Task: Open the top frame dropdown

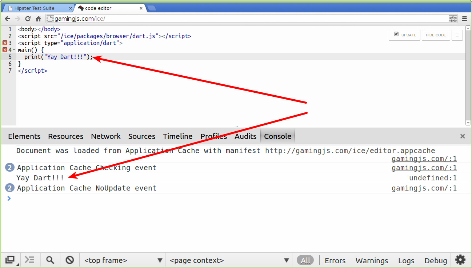Action: [x=123, y=260]
